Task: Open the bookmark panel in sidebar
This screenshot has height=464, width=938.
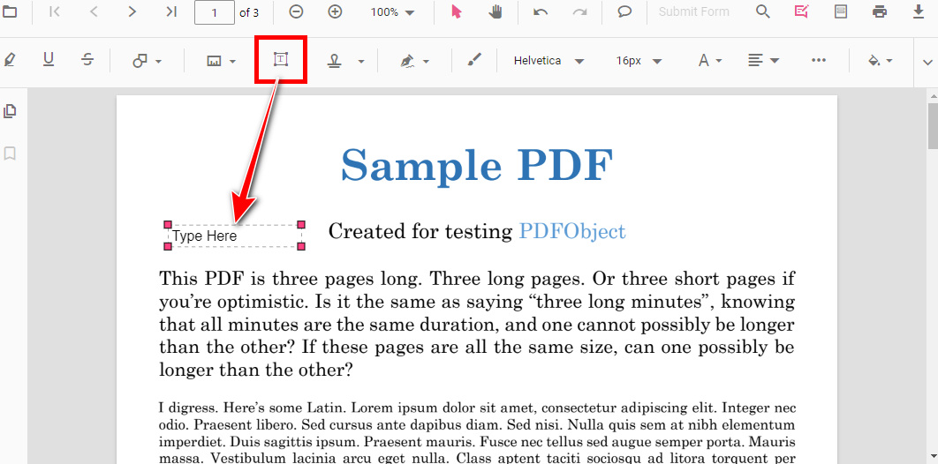Action: pyautogui.click(x=11, y=153)
